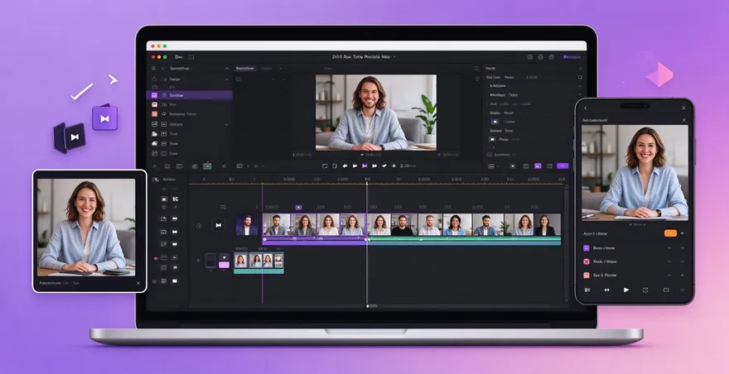Click the pink icon in left sidebar list
The height and width of the screenshot is (374, 729).
pyautogui.click(x=155, y=104)
